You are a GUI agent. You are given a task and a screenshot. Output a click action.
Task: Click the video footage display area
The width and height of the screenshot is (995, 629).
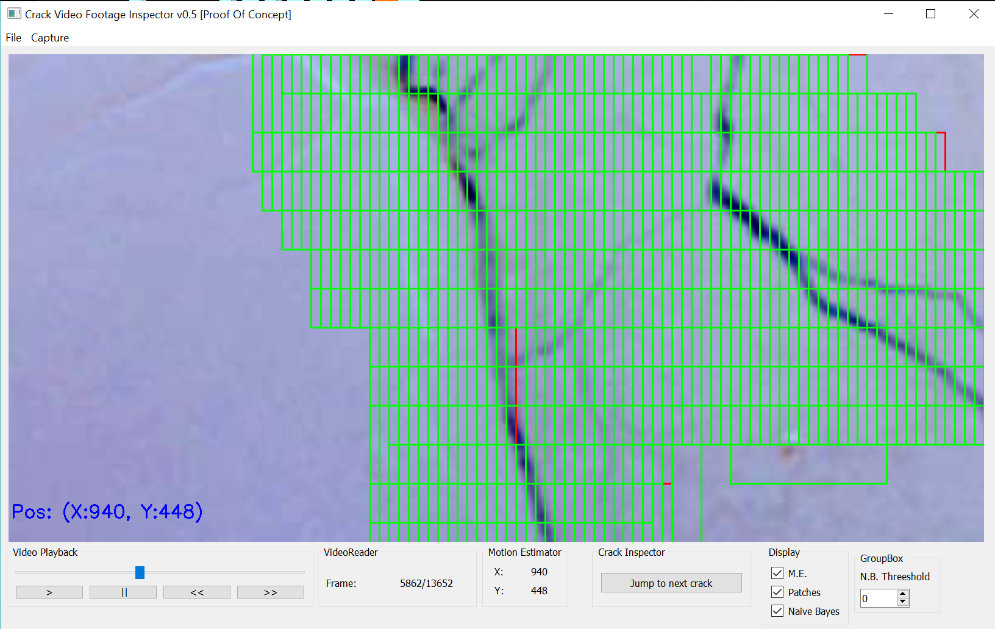(x=496, y=298)
